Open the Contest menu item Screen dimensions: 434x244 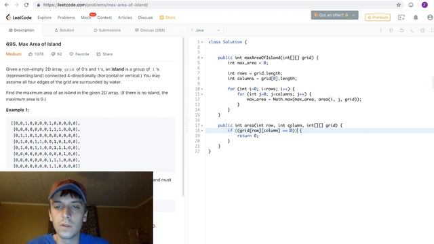104,18
